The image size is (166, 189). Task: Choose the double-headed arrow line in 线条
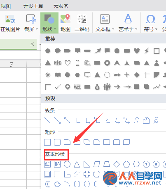(x=67, y=120)
